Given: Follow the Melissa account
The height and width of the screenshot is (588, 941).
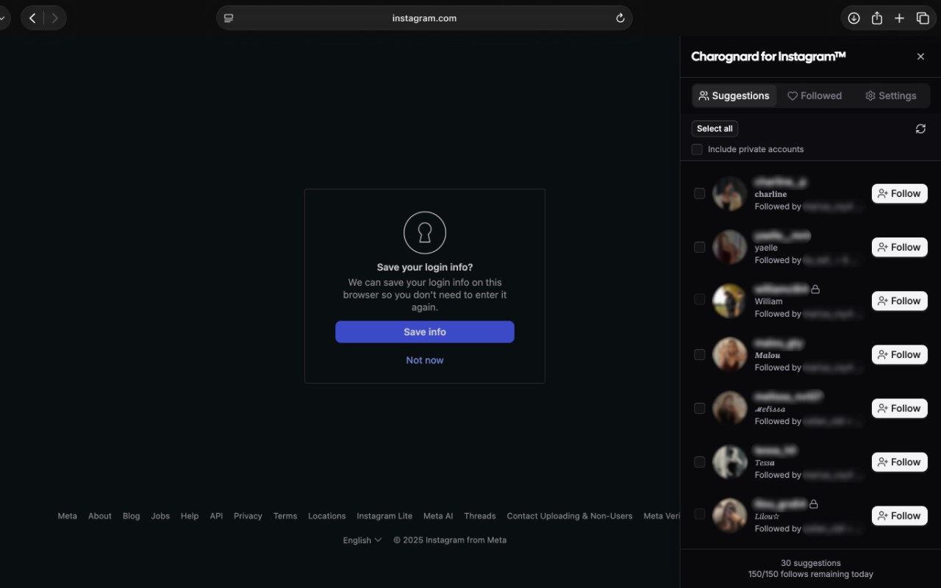Looking at the screenshot, I should point(899,408).
